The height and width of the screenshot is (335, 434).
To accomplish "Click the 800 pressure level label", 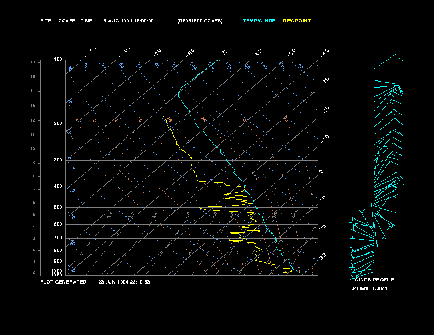I will coord(58,250).
